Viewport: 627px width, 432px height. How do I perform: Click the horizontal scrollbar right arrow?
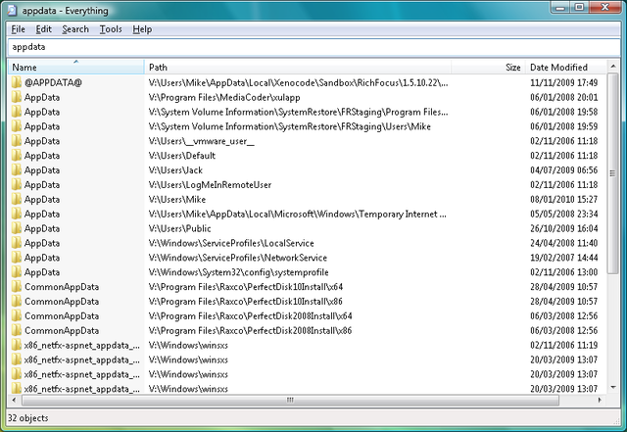point(600,400)
